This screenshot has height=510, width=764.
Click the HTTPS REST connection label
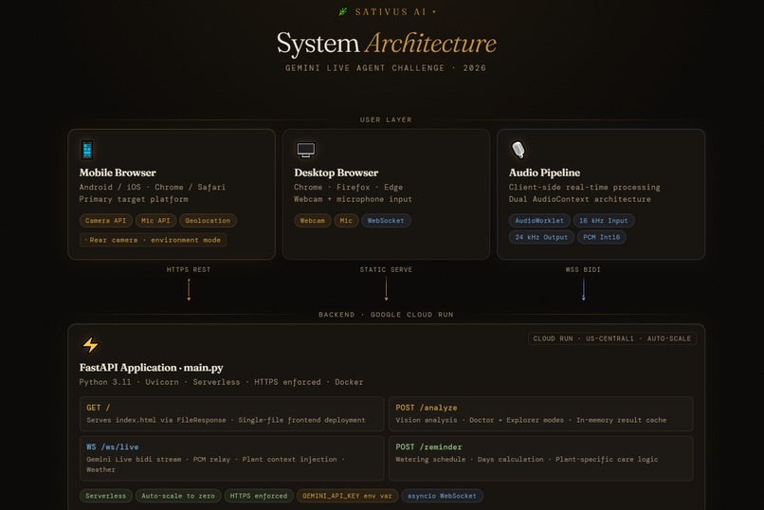(x=189, y=269)
